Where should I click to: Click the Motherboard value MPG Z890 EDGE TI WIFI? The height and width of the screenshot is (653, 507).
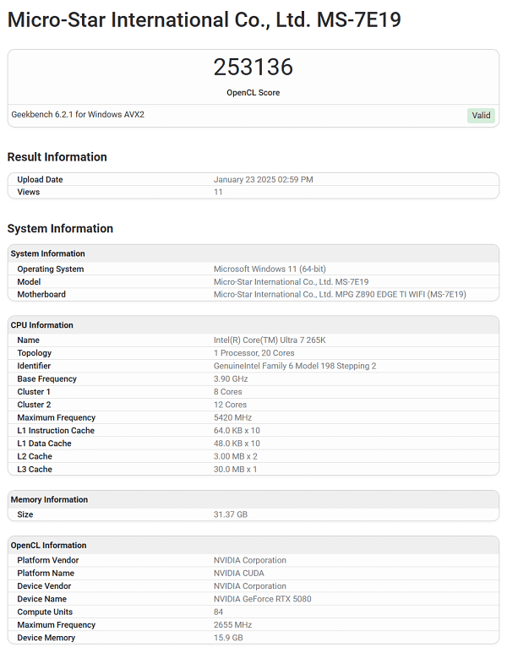340,295
